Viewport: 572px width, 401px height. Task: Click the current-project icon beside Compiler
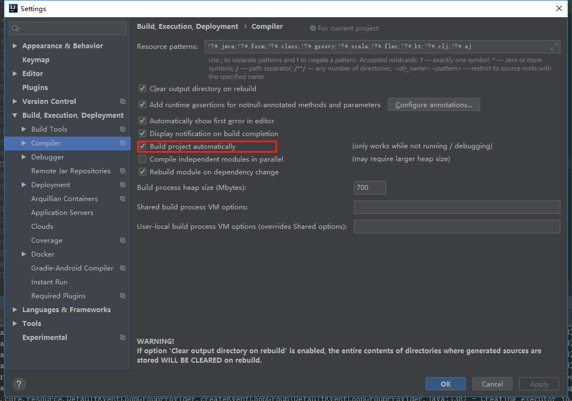[122, 143]
